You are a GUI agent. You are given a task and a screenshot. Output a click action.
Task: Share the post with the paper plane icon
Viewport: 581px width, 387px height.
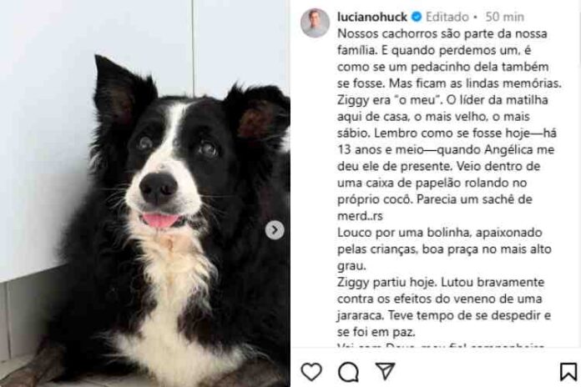(386, 371)
